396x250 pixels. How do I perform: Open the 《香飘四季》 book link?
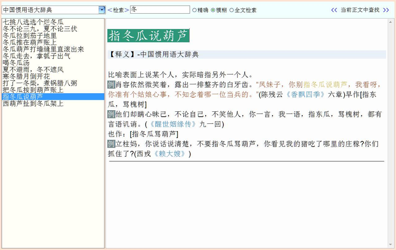coord(305,95)
